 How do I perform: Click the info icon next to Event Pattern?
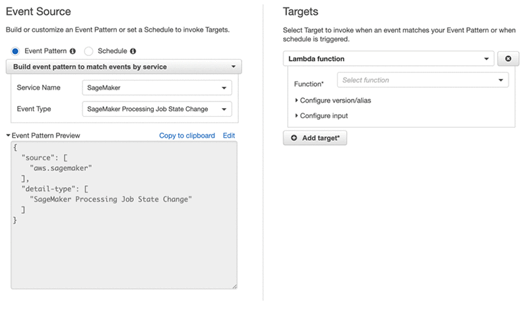(x=73, y=51)
